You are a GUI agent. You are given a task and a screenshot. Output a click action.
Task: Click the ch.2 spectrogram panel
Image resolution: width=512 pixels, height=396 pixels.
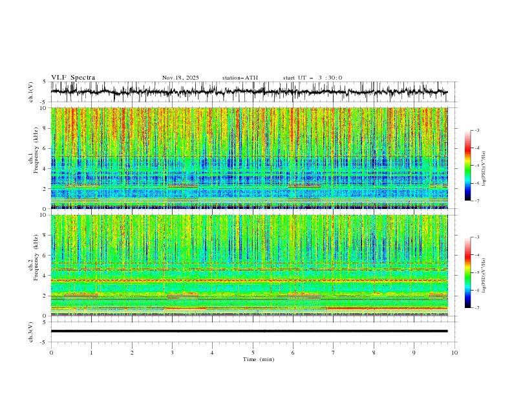point(250,265)
